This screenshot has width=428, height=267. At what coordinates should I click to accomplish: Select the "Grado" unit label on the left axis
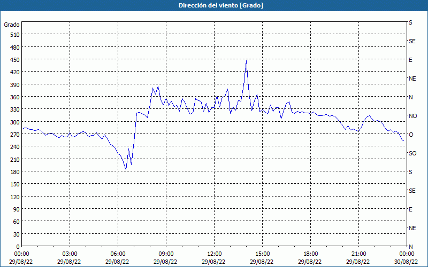[x=12, y=25]
